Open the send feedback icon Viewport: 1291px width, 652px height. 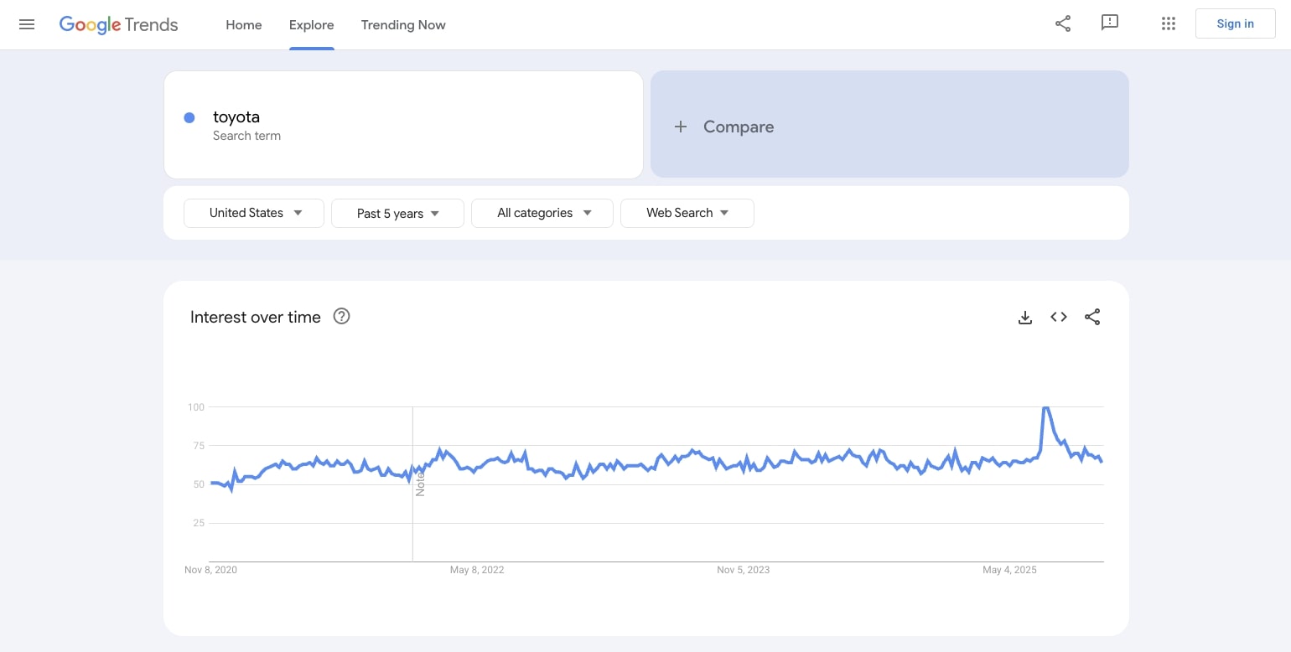click(x=1110, y=23)
